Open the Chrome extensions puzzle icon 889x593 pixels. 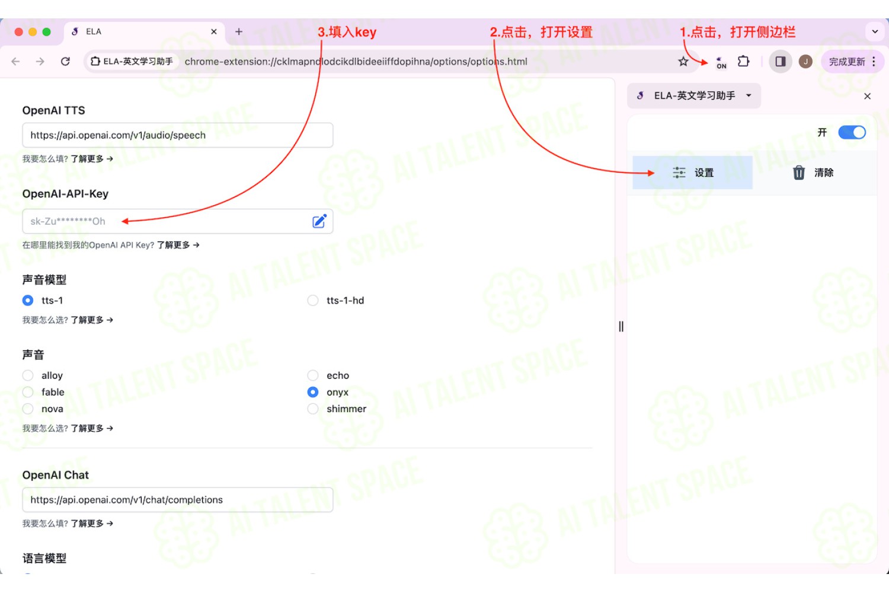pyautogui.click(x=743, y=61)
